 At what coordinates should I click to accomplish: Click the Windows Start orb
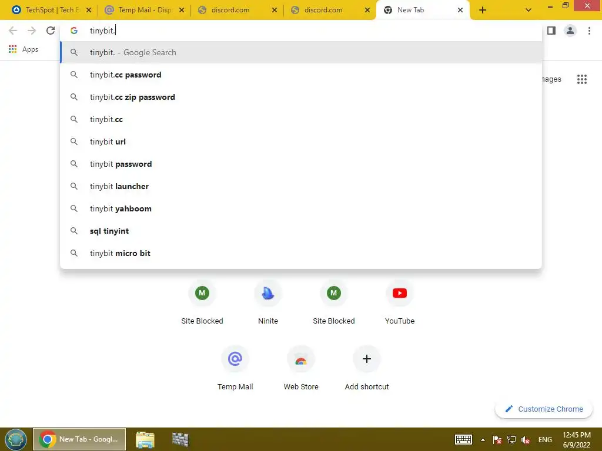click(16, 439)
